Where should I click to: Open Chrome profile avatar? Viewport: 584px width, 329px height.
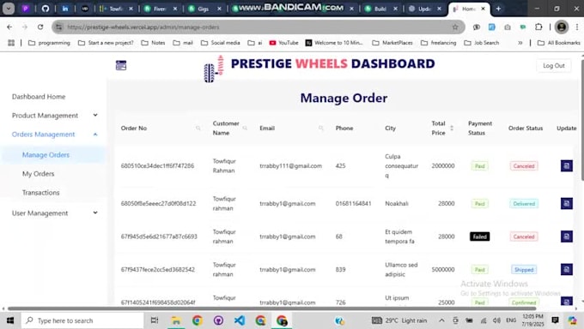[562, 27]
